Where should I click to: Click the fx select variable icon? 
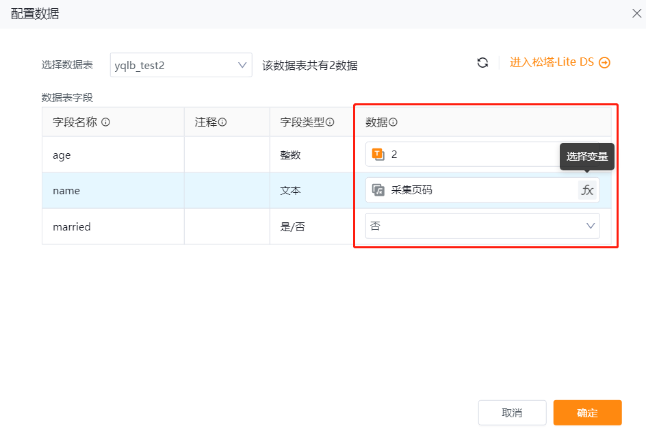pyautogui.click(x=587, y=190)
